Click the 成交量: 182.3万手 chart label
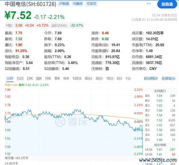The height and width of the screenshot is (165, 179). click(x=17, y=158)
